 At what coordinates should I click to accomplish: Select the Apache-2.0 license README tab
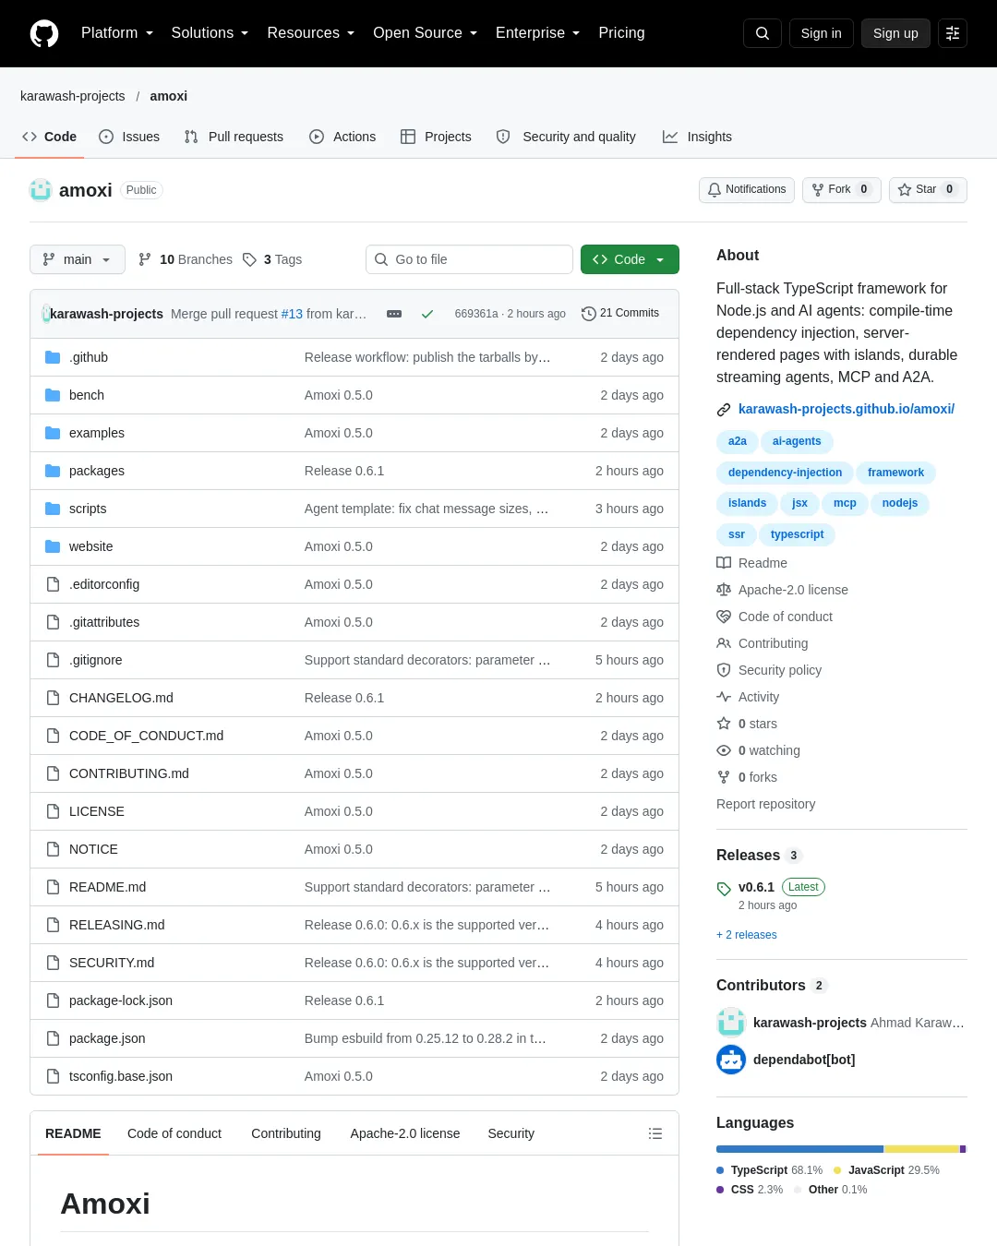coord(404,1133)
